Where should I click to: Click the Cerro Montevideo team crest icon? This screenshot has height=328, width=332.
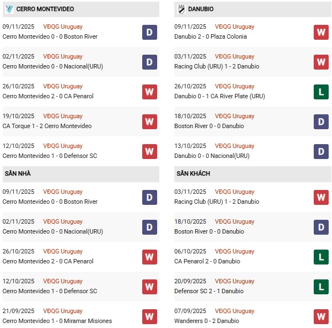[x=9, y=9]
